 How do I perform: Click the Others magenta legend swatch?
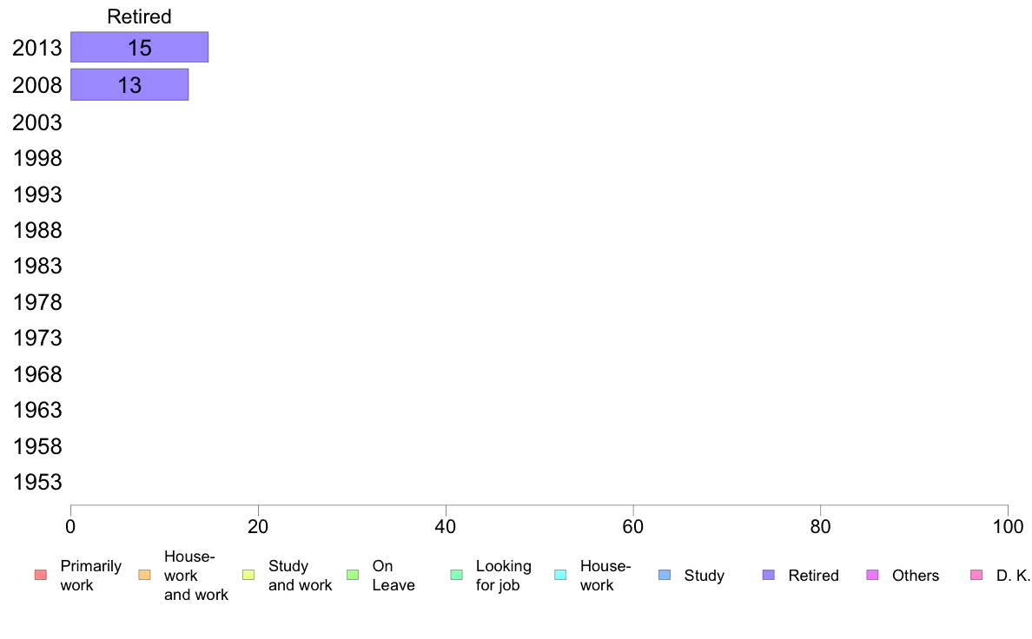tap(873, 575)
